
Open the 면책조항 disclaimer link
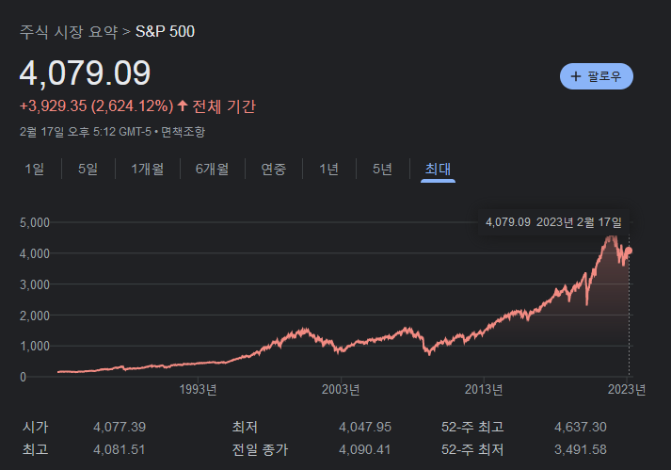(184, 132)
